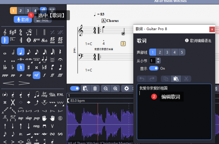The height and width of the screenshot is (144, 219).
Task: Paste lyrics using clipboard icon
Action: click(176, 78)
